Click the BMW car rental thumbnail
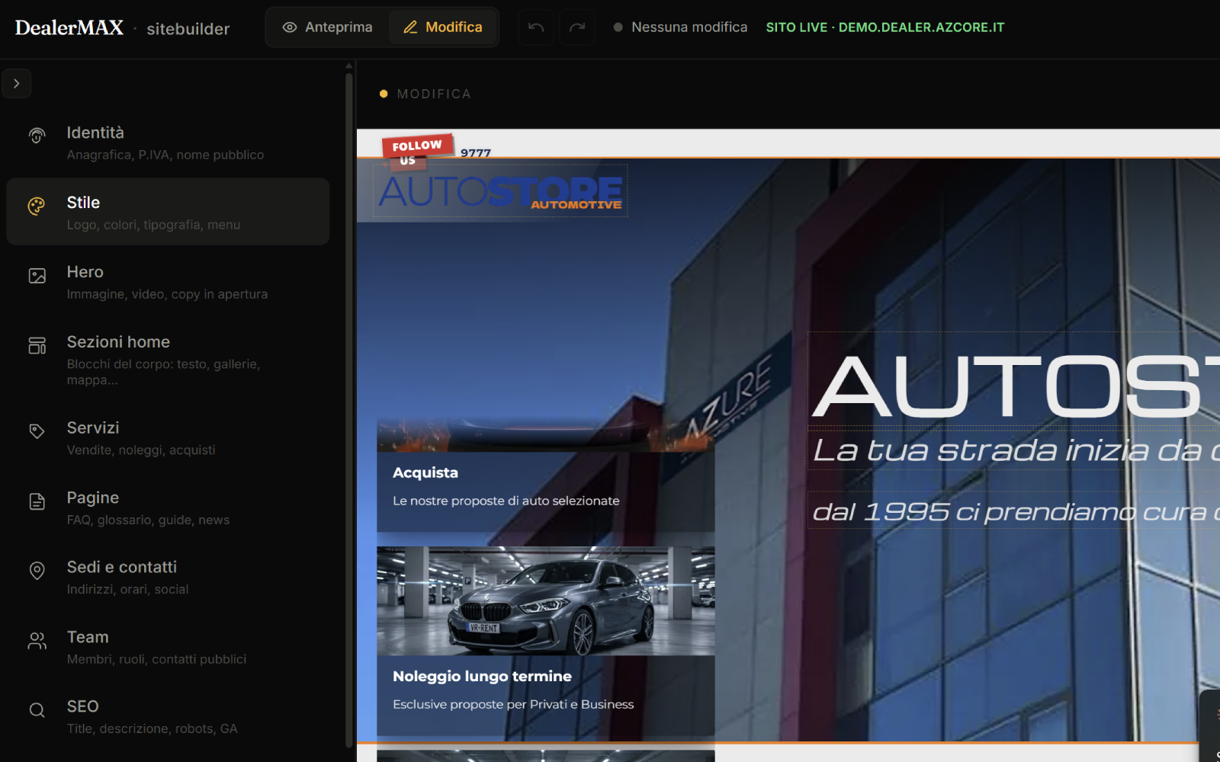1220x762 pixels. 546,600
